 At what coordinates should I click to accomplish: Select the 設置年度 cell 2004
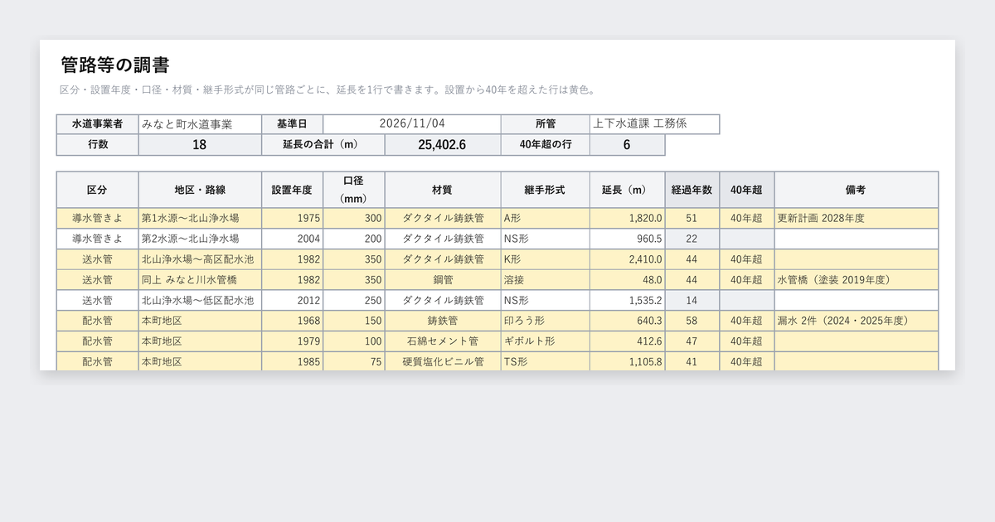tap(293, 239)
